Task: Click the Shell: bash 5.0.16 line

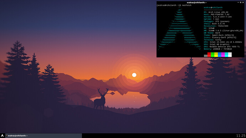Action: pos(214,23)
